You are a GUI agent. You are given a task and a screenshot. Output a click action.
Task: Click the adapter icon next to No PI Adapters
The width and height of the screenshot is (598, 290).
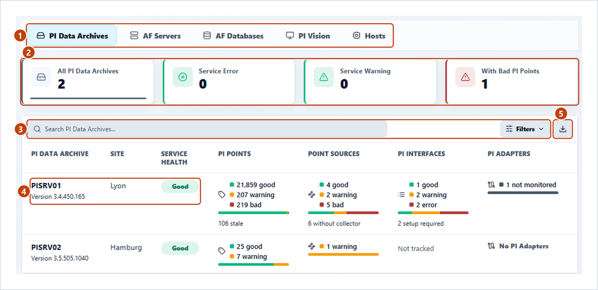(x=491, y=246)
